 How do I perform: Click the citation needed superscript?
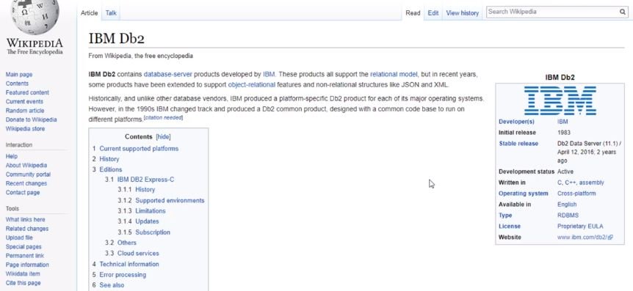coord(164,118)
